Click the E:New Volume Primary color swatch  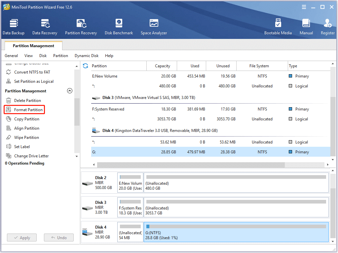point(290,76)
